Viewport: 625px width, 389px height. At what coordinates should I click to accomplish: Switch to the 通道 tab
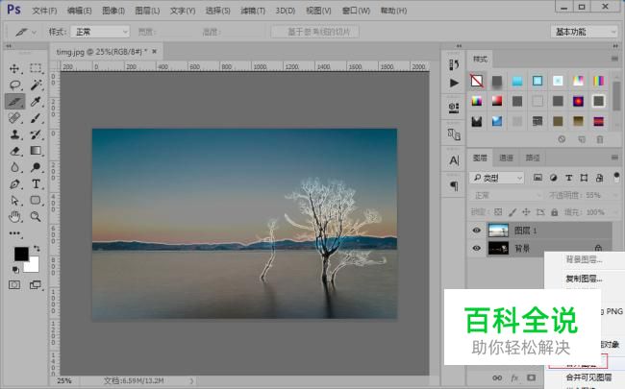pos(506,158)
